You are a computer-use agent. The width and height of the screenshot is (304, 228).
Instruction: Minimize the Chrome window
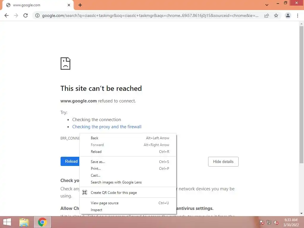pos(278,3)
